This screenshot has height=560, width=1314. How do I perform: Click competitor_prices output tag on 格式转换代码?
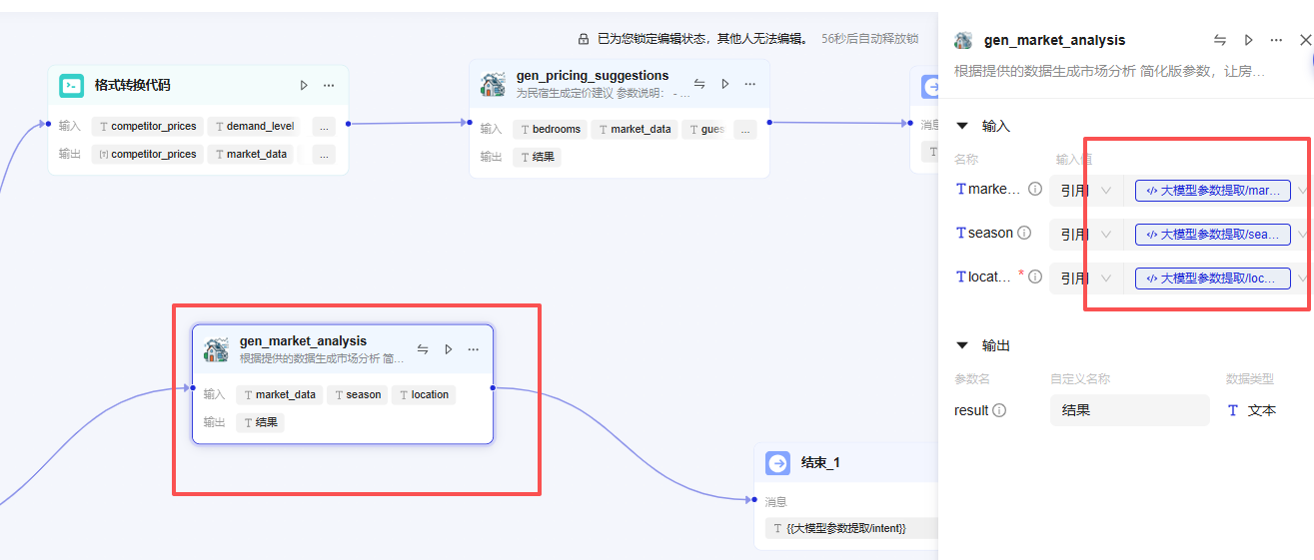click(x=148, y=155)
